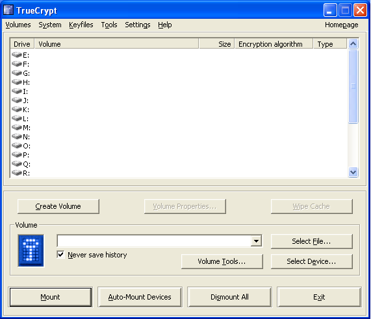
Task: Open the volume path dropdown arrow
Action: click(256, 241)
